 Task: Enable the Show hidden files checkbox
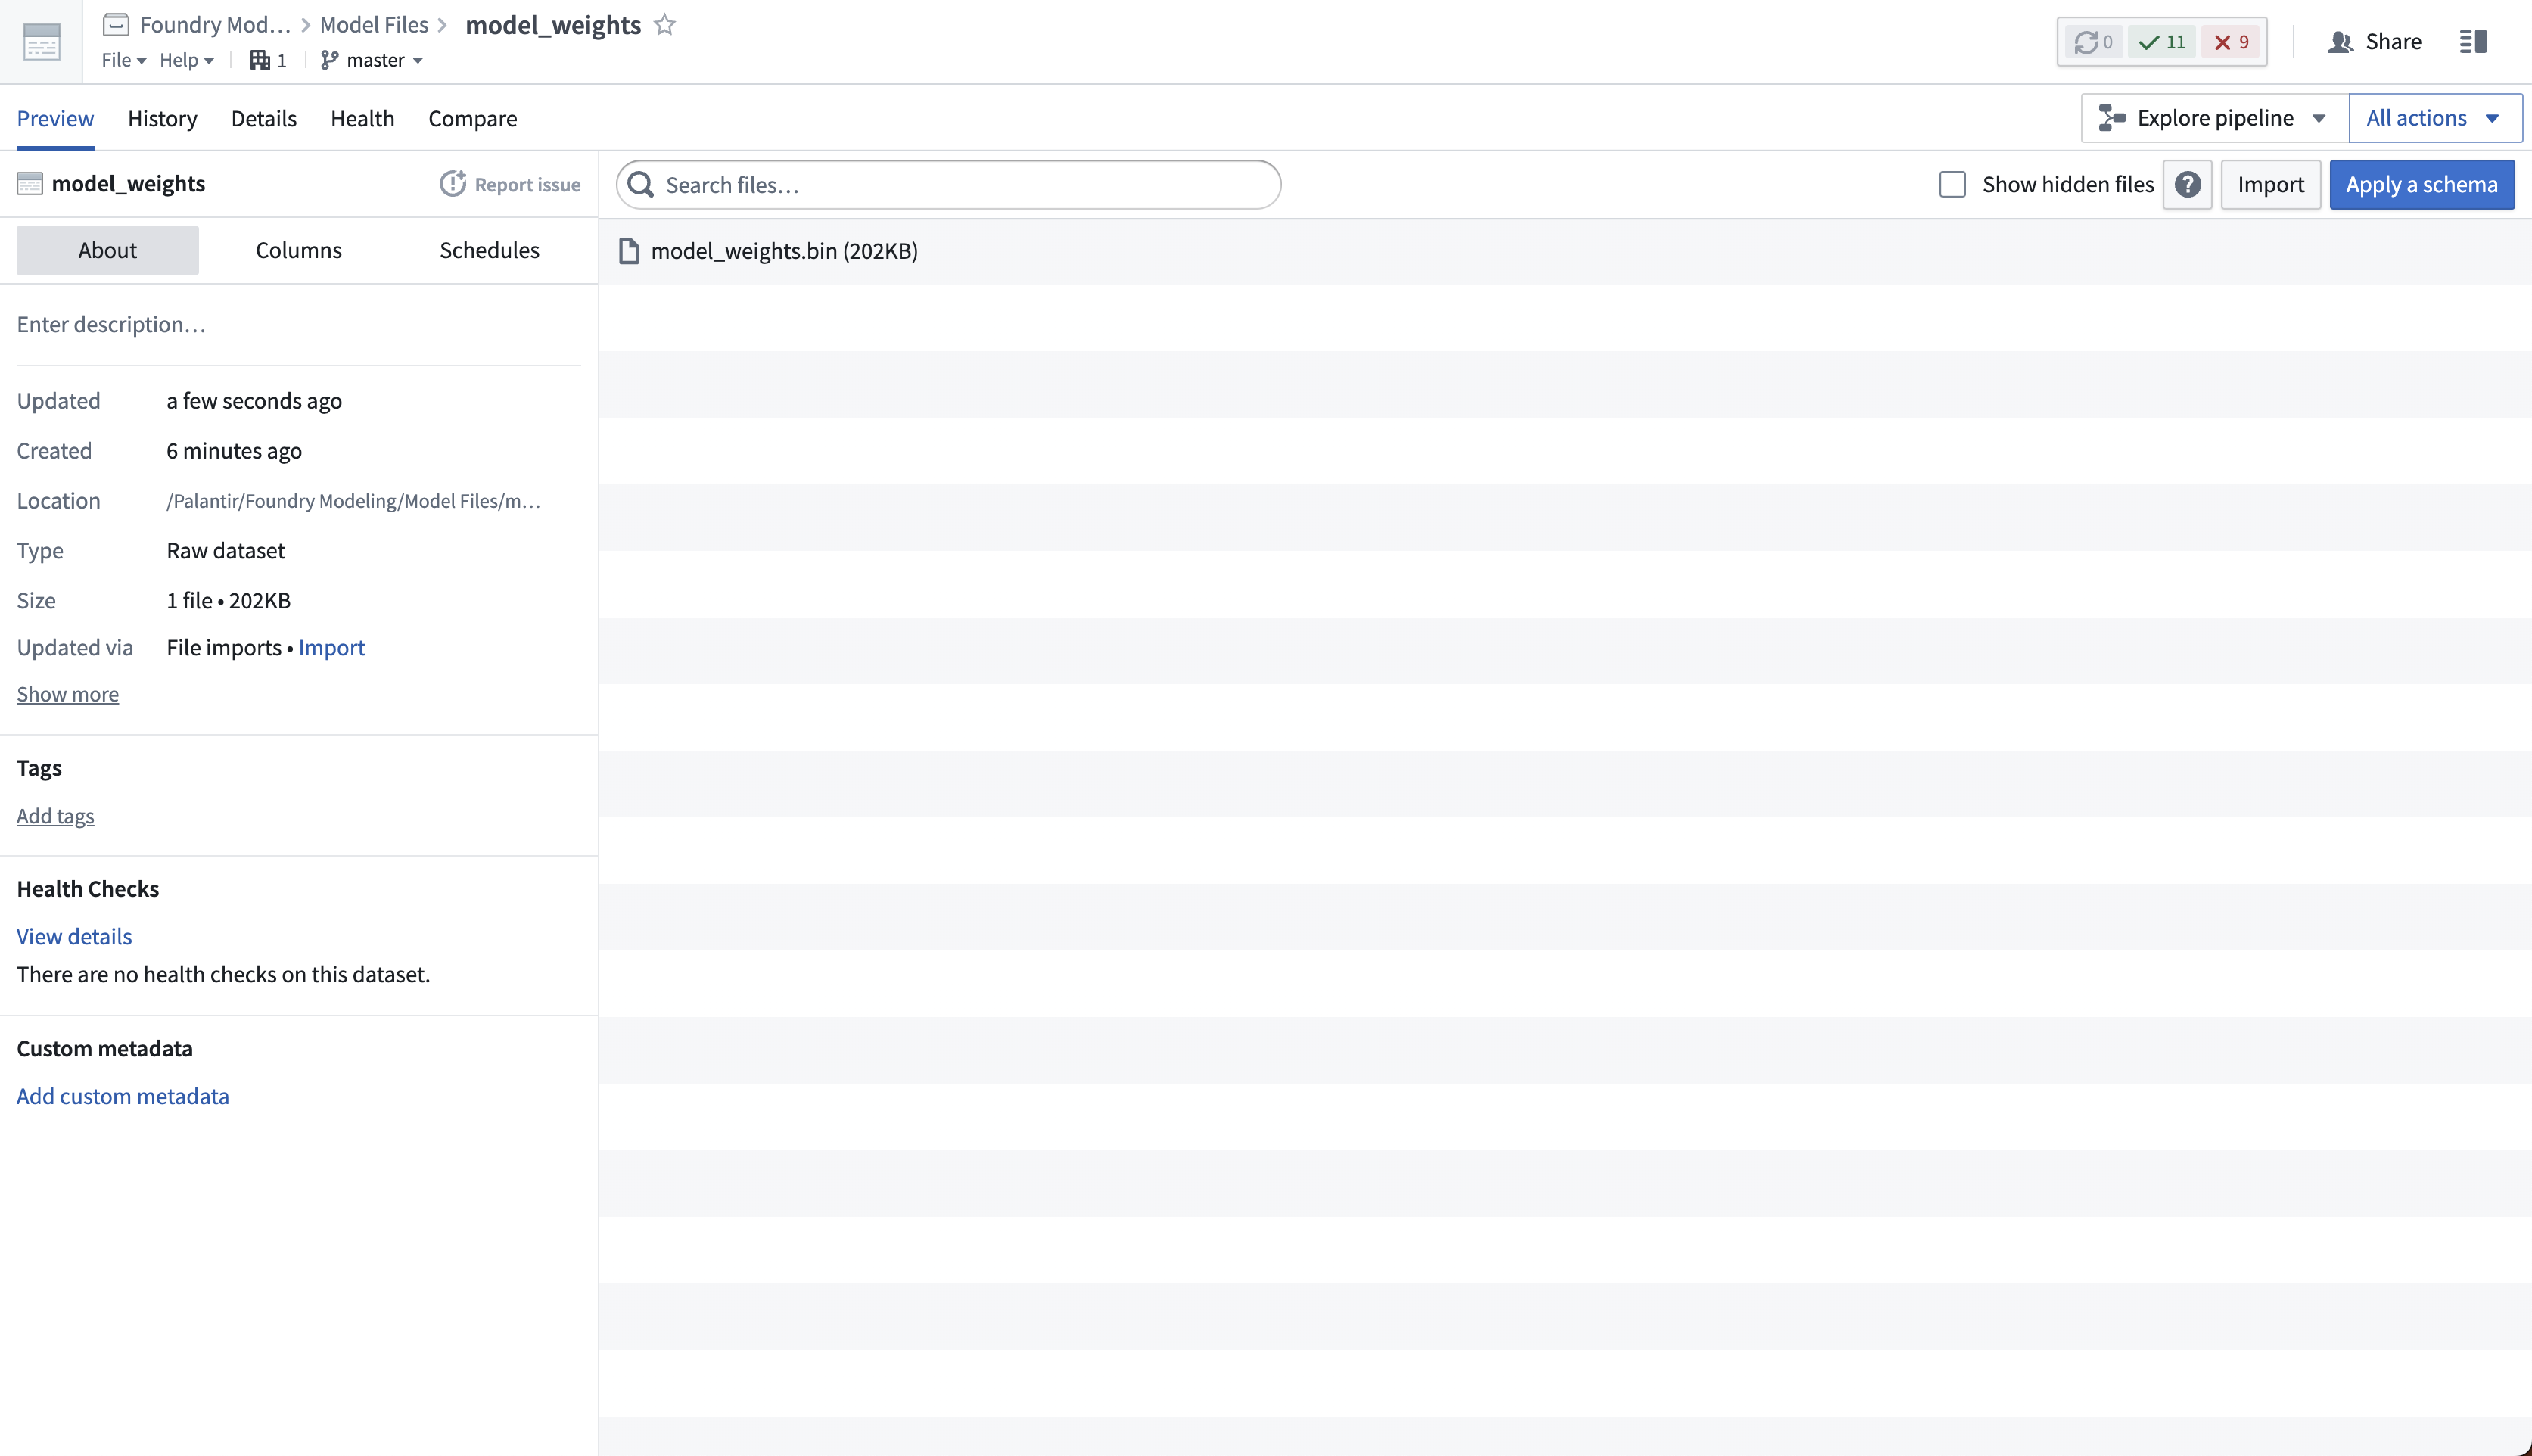point(1952,185)
